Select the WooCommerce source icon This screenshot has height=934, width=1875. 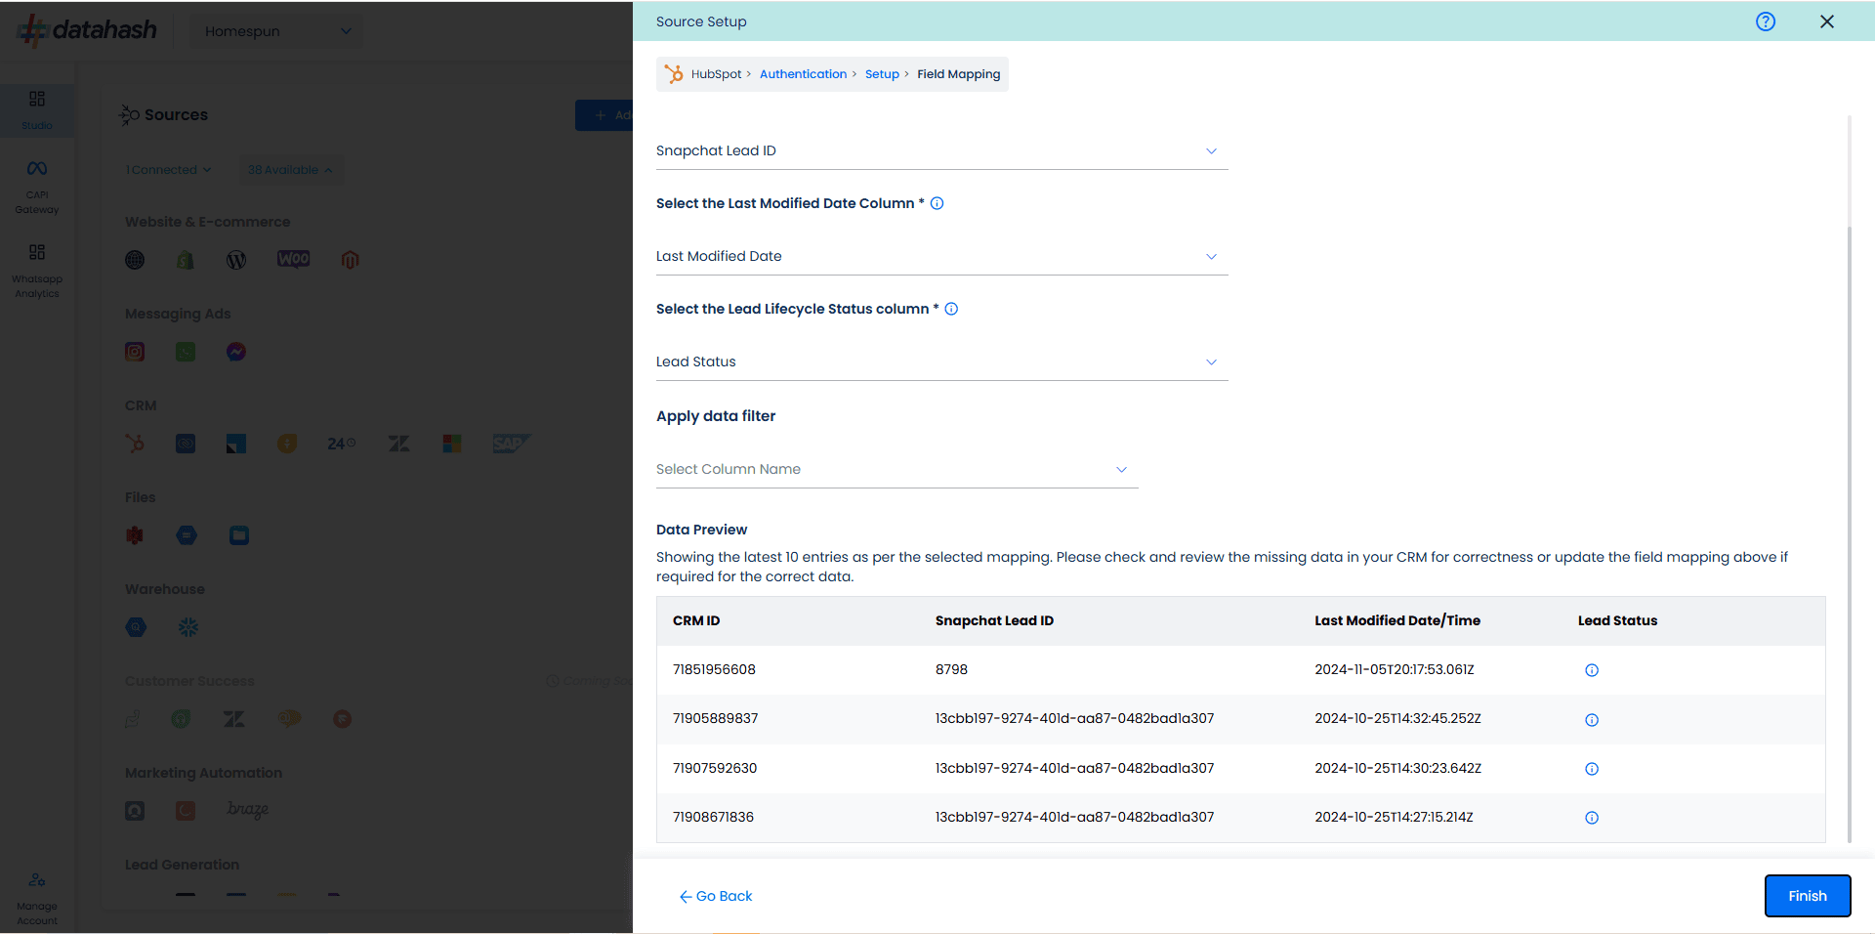[x=293, y=259]
